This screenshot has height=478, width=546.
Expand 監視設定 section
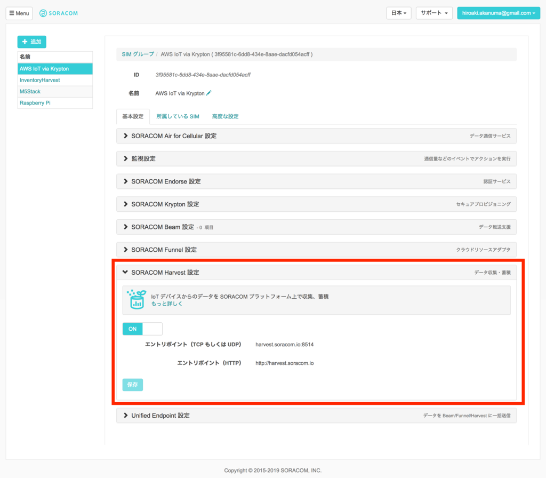point(316,158)
